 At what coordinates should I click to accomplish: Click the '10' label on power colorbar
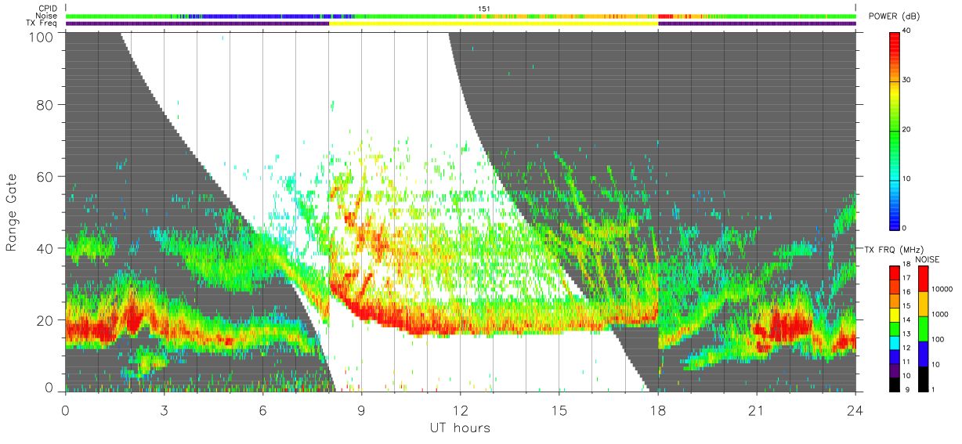[x=907, y=179]
